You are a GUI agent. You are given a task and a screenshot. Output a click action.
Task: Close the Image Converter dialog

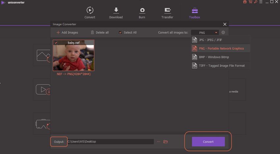tap(225, 24)
